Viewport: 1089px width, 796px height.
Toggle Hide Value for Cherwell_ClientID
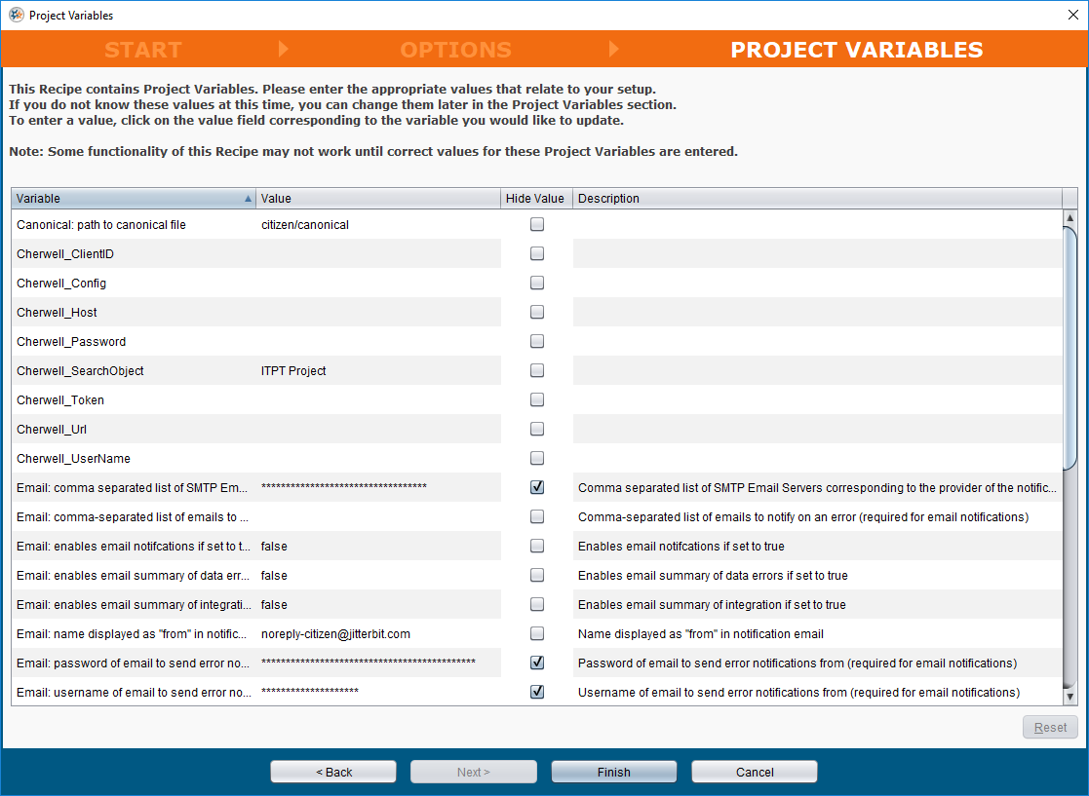pos(536,254)
